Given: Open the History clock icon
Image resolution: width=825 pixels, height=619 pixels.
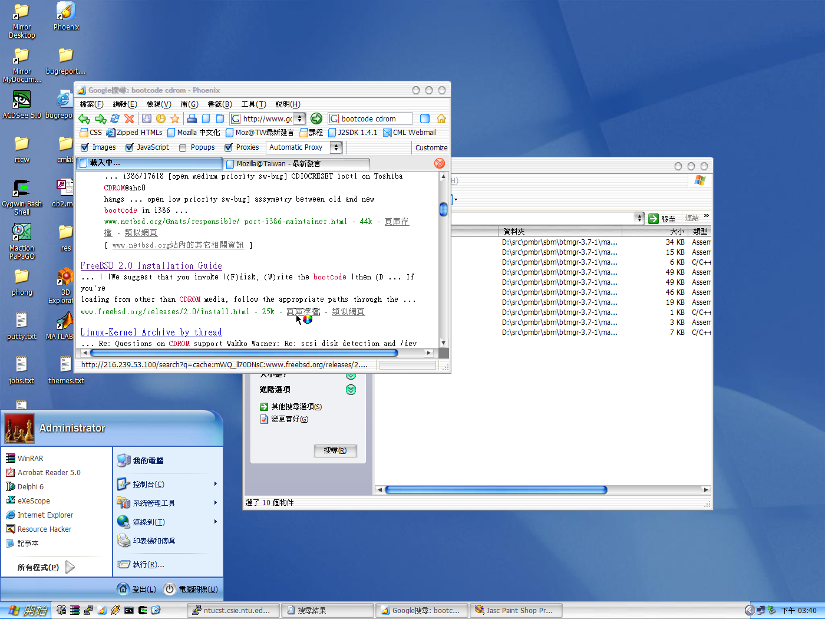Looking at the screenshot, I should pos(160,118).
